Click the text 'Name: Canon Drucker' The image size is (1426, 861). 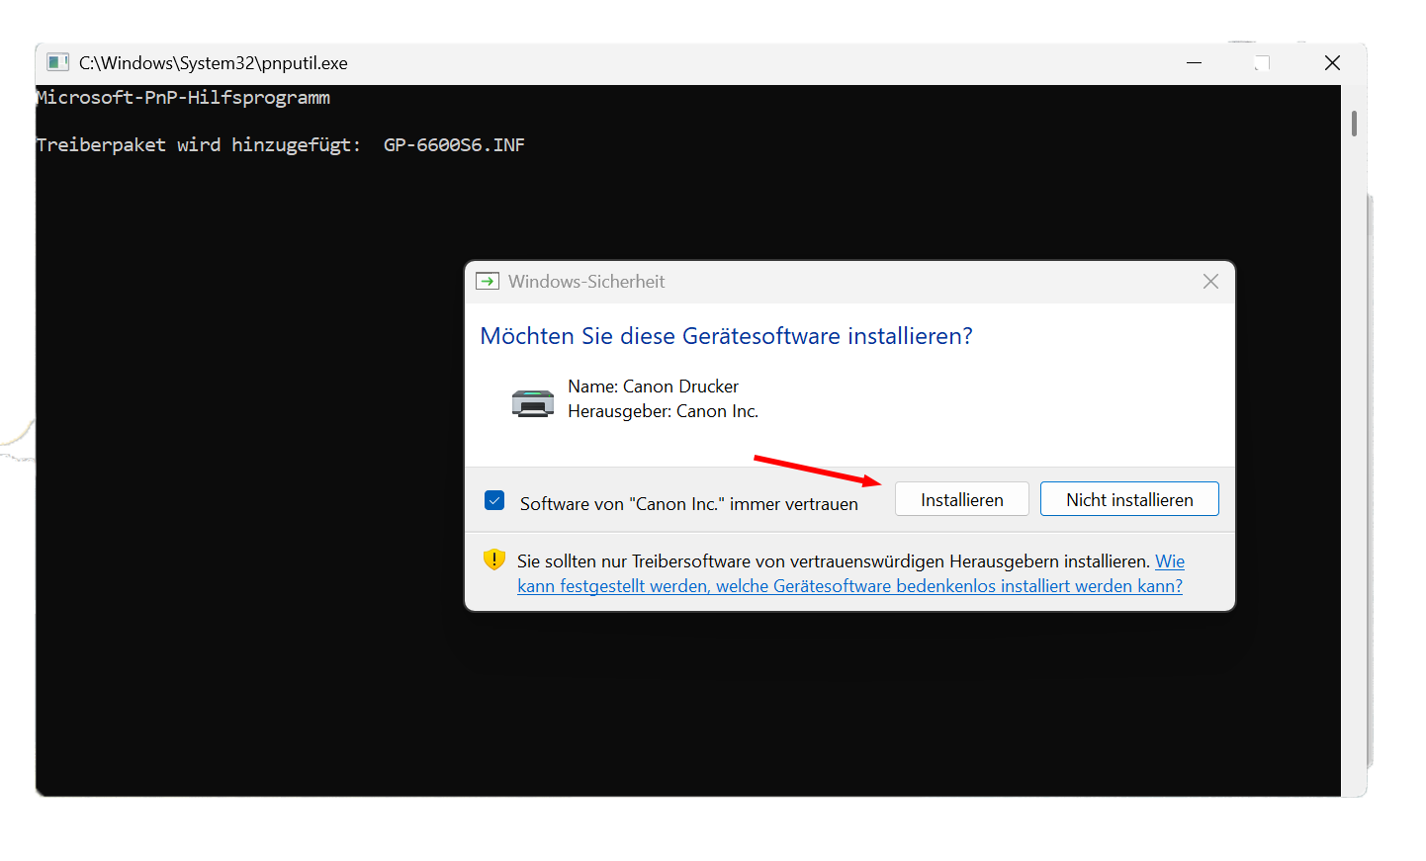point(653,387)
